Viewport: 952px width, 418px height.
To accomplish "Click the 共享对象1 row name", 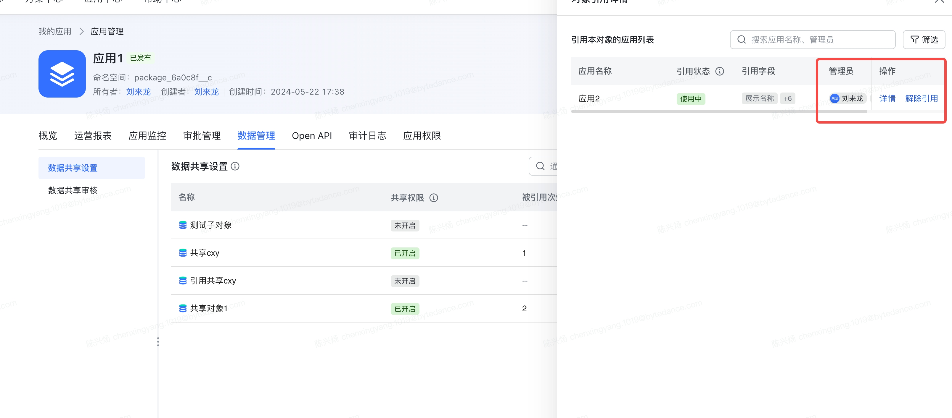I will pos(209,308).
